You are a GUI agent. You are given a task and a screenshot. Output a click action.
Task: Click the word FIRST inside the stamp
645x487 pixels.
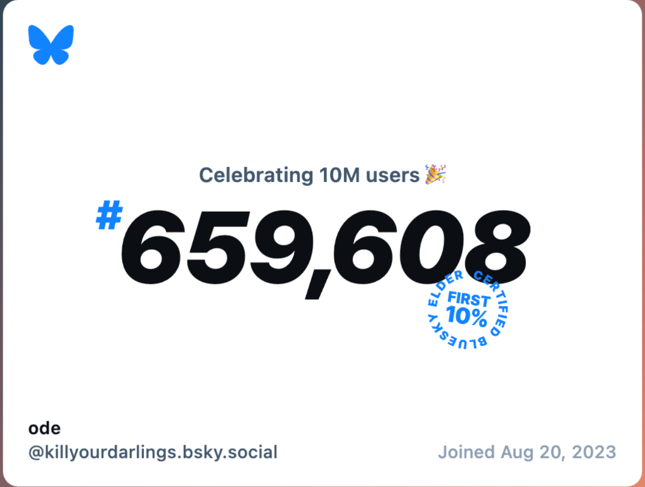pos(468,300)
